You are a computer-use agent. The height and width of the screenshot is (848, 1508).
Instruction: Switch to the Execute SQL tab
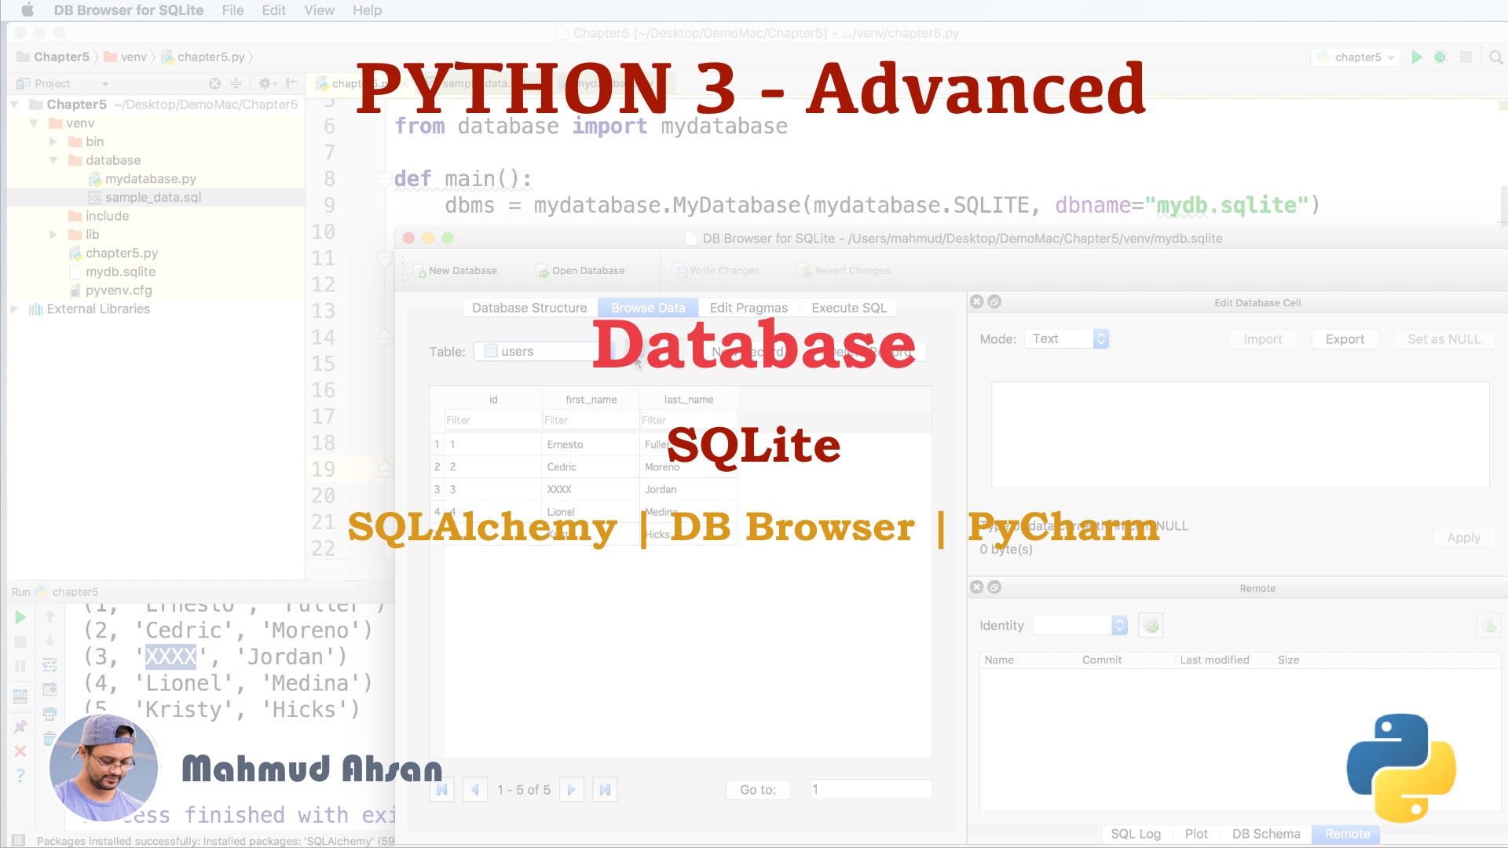(848, 307)
